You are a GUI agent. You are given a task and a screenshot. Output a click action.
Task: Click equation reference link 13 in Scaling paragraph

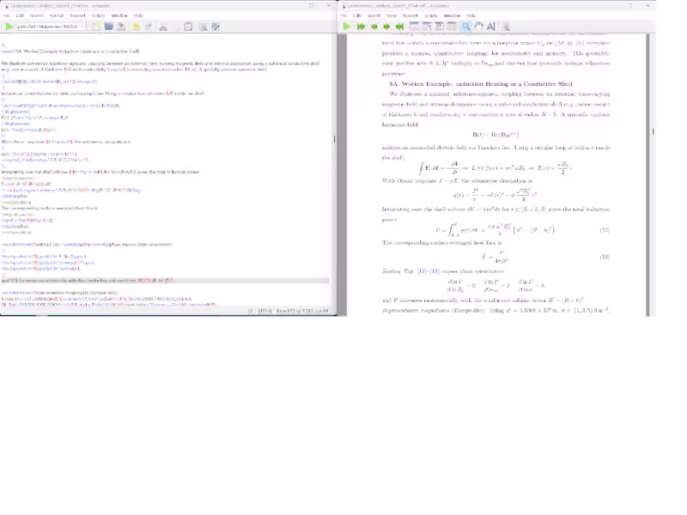tap(435, 271)
